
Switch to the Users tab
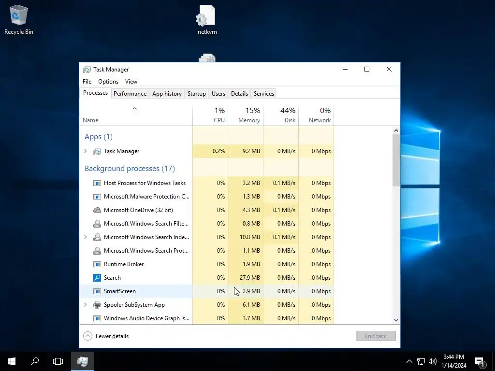[218, 94]
